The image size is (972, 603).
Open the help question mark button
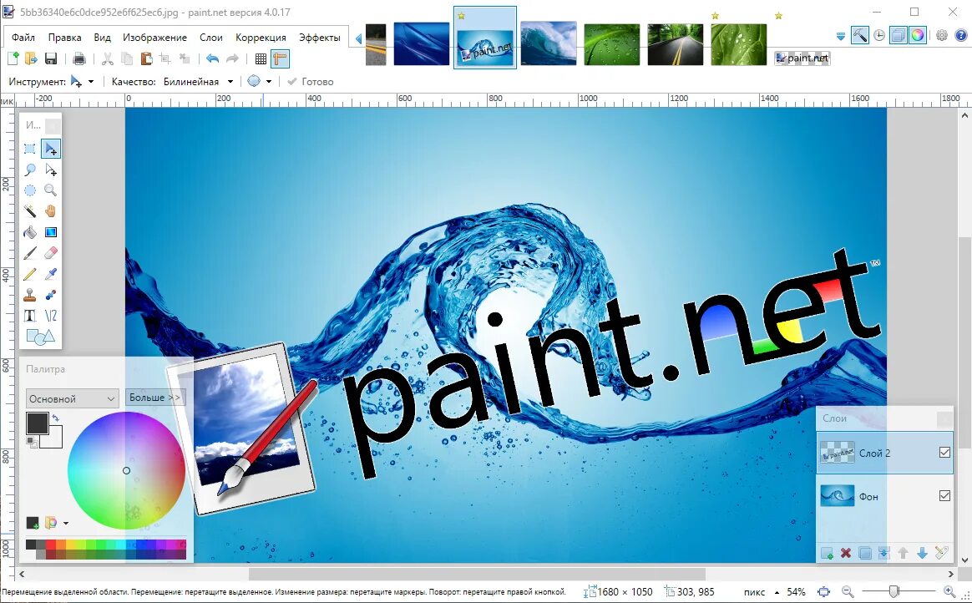pos(961,35)
